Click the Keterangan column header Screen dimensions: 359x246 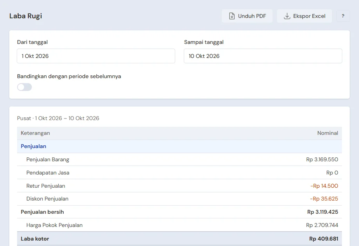(35, 133)
